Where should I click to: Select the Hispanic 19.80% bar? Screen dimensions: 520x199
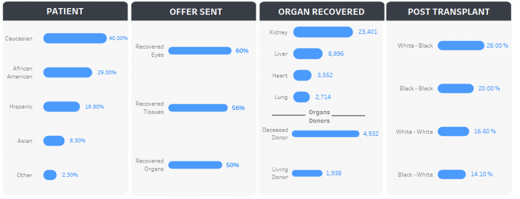click(61, 107)
